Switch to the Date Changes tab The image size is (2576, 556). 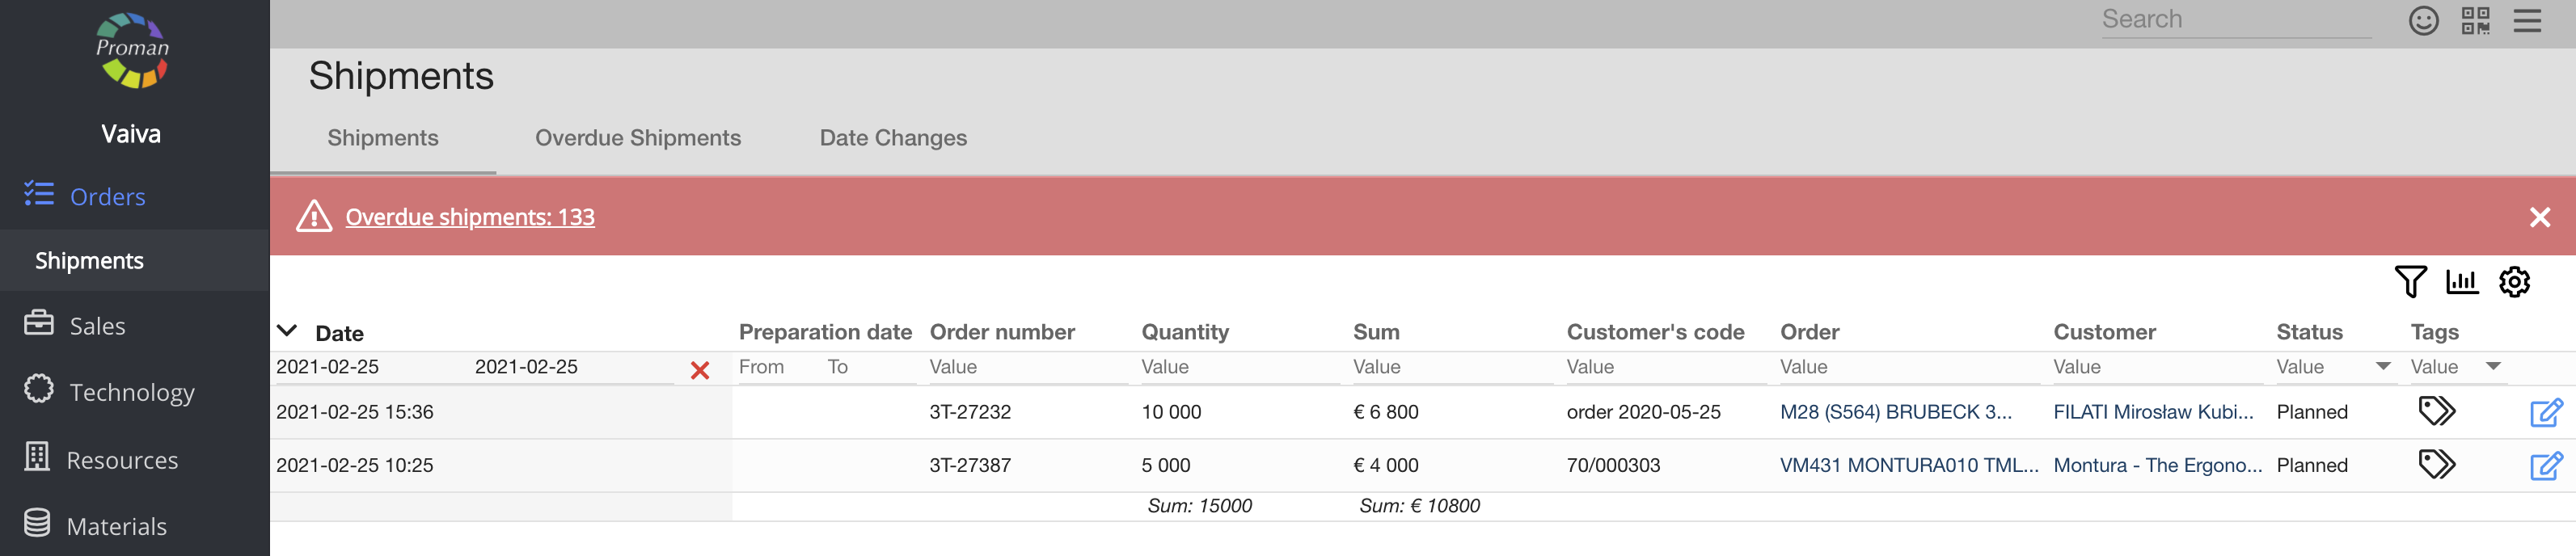tap(893, 138)
